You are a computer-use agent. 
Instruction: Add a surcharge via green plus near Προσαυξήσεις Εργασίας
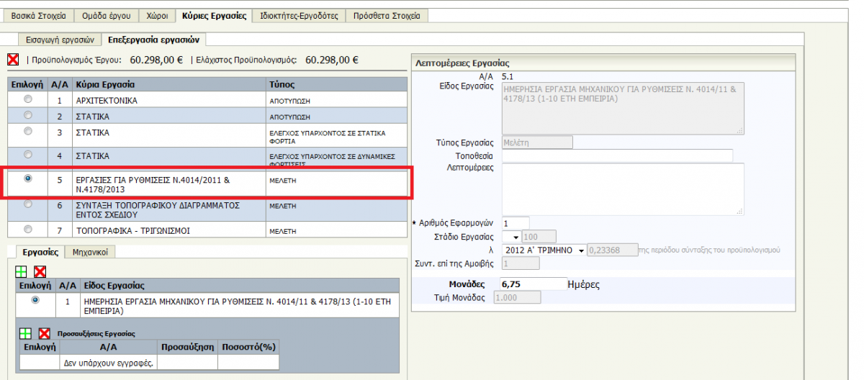[x=25, y=333]
